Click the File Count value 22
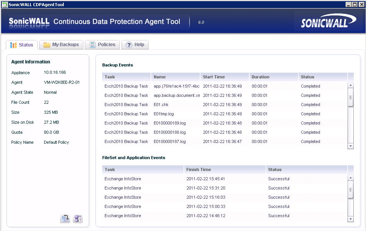The image size is (366, 231). point(46,102)
